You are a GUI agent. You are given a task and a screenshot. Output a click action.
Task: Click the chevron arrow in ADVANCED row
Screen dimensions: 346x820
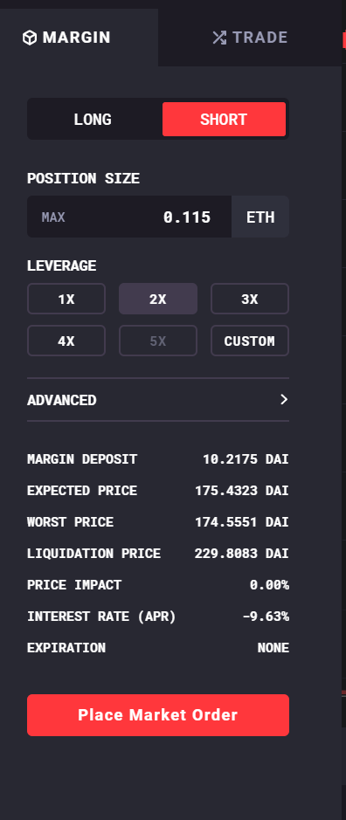(x=284, y=400)
